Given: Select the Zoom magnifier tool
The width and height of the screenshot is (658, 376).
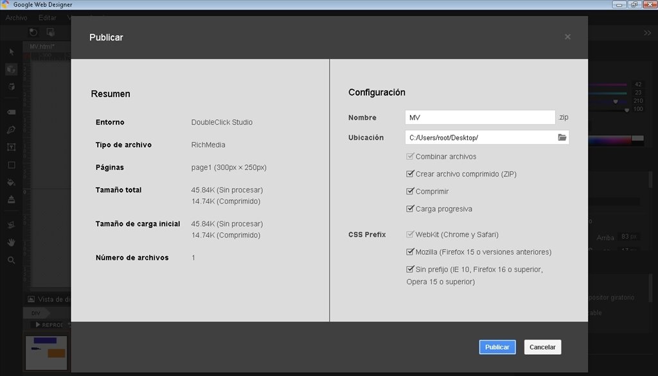Looking at the screenshot, I should click(12, 260).
